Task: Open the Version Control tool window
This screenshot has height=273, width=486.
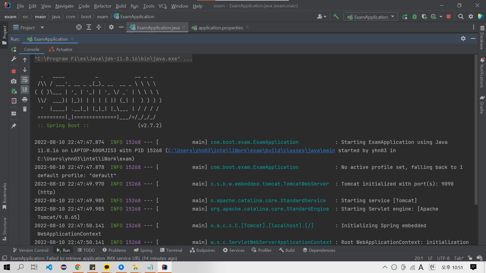Action: coord(31,250)
